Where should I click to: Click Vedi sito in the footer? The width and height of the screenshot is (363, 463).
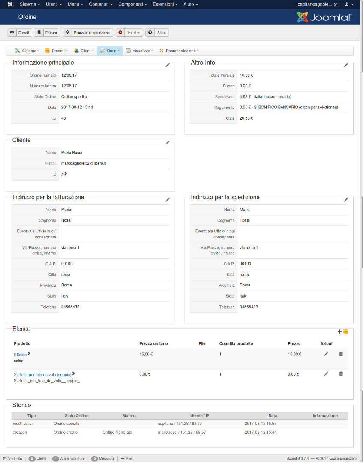click(12, 459)
